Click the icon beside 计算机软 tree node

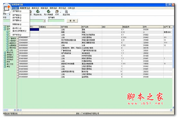click(8, 41)
